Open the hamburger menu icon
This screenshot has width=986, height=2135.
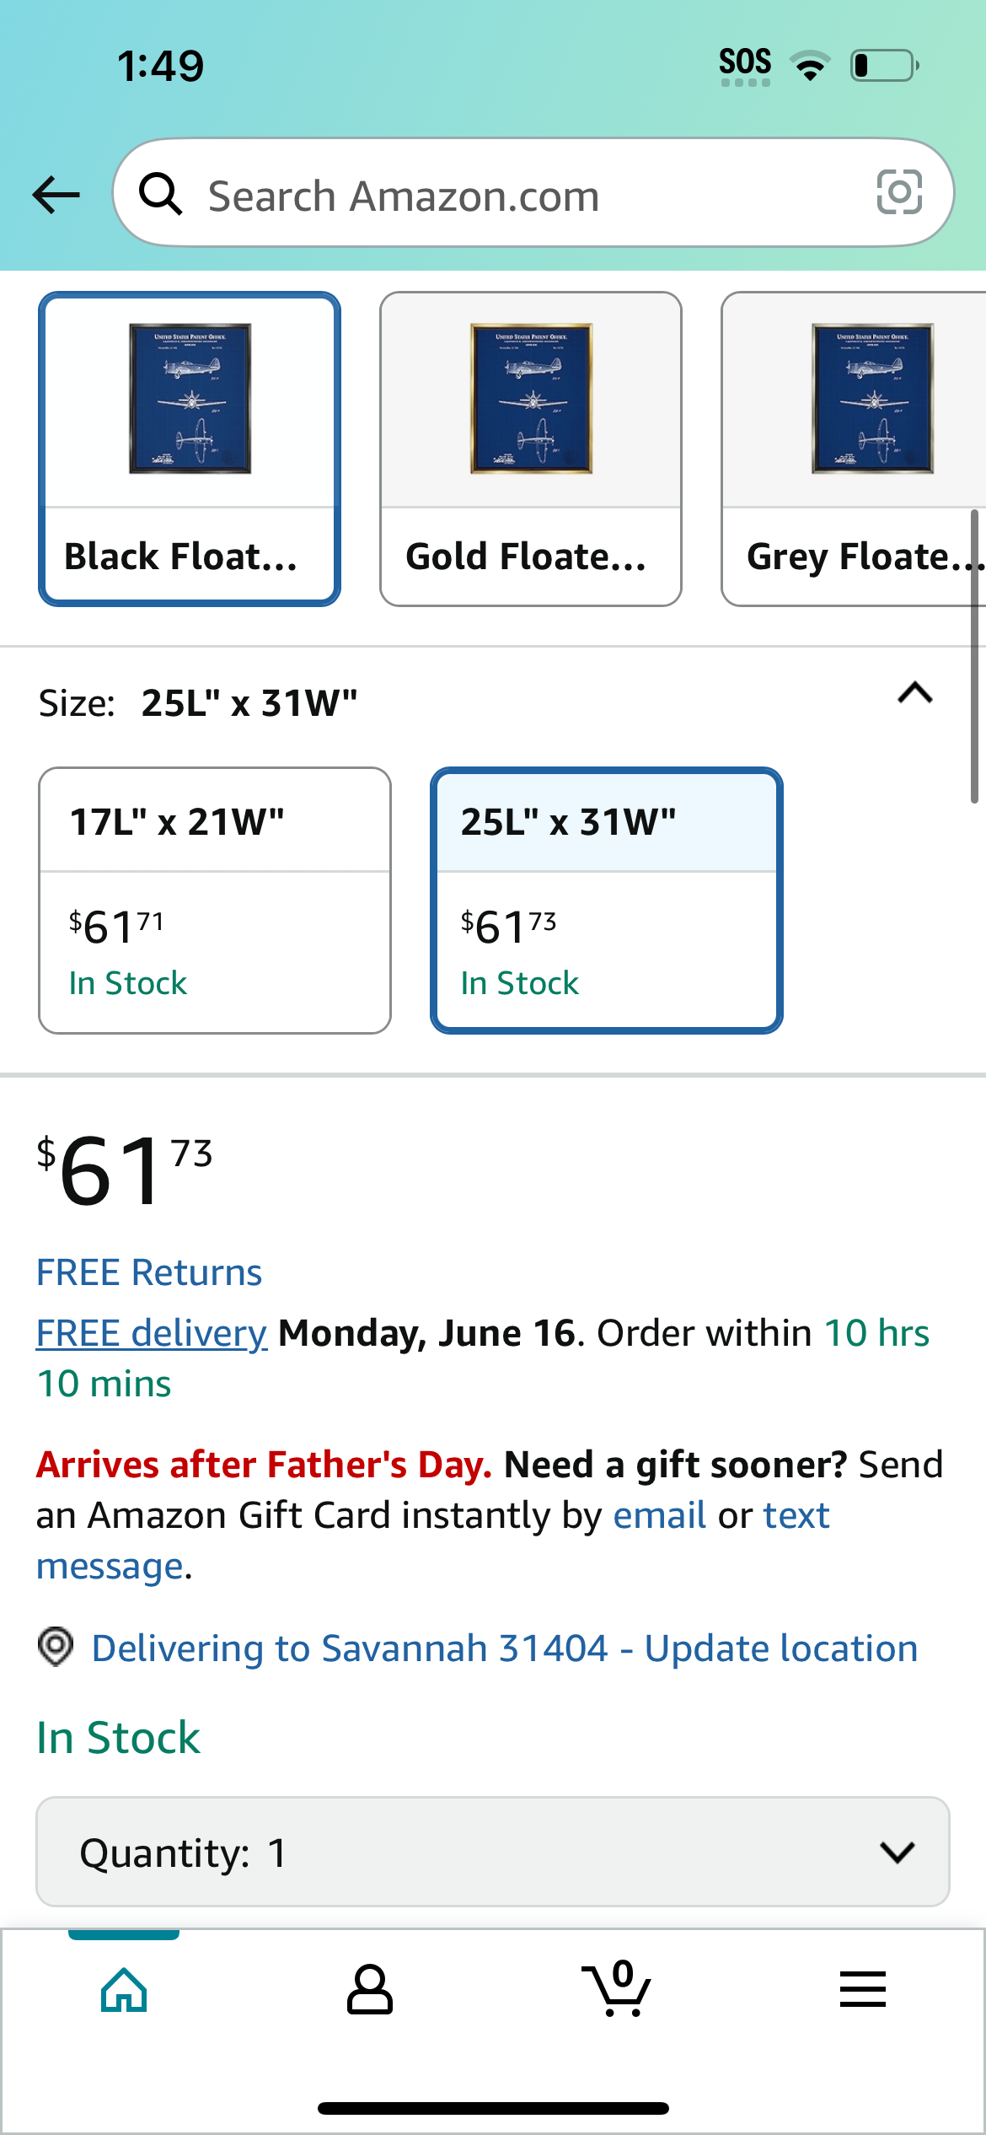(863, 1989)
